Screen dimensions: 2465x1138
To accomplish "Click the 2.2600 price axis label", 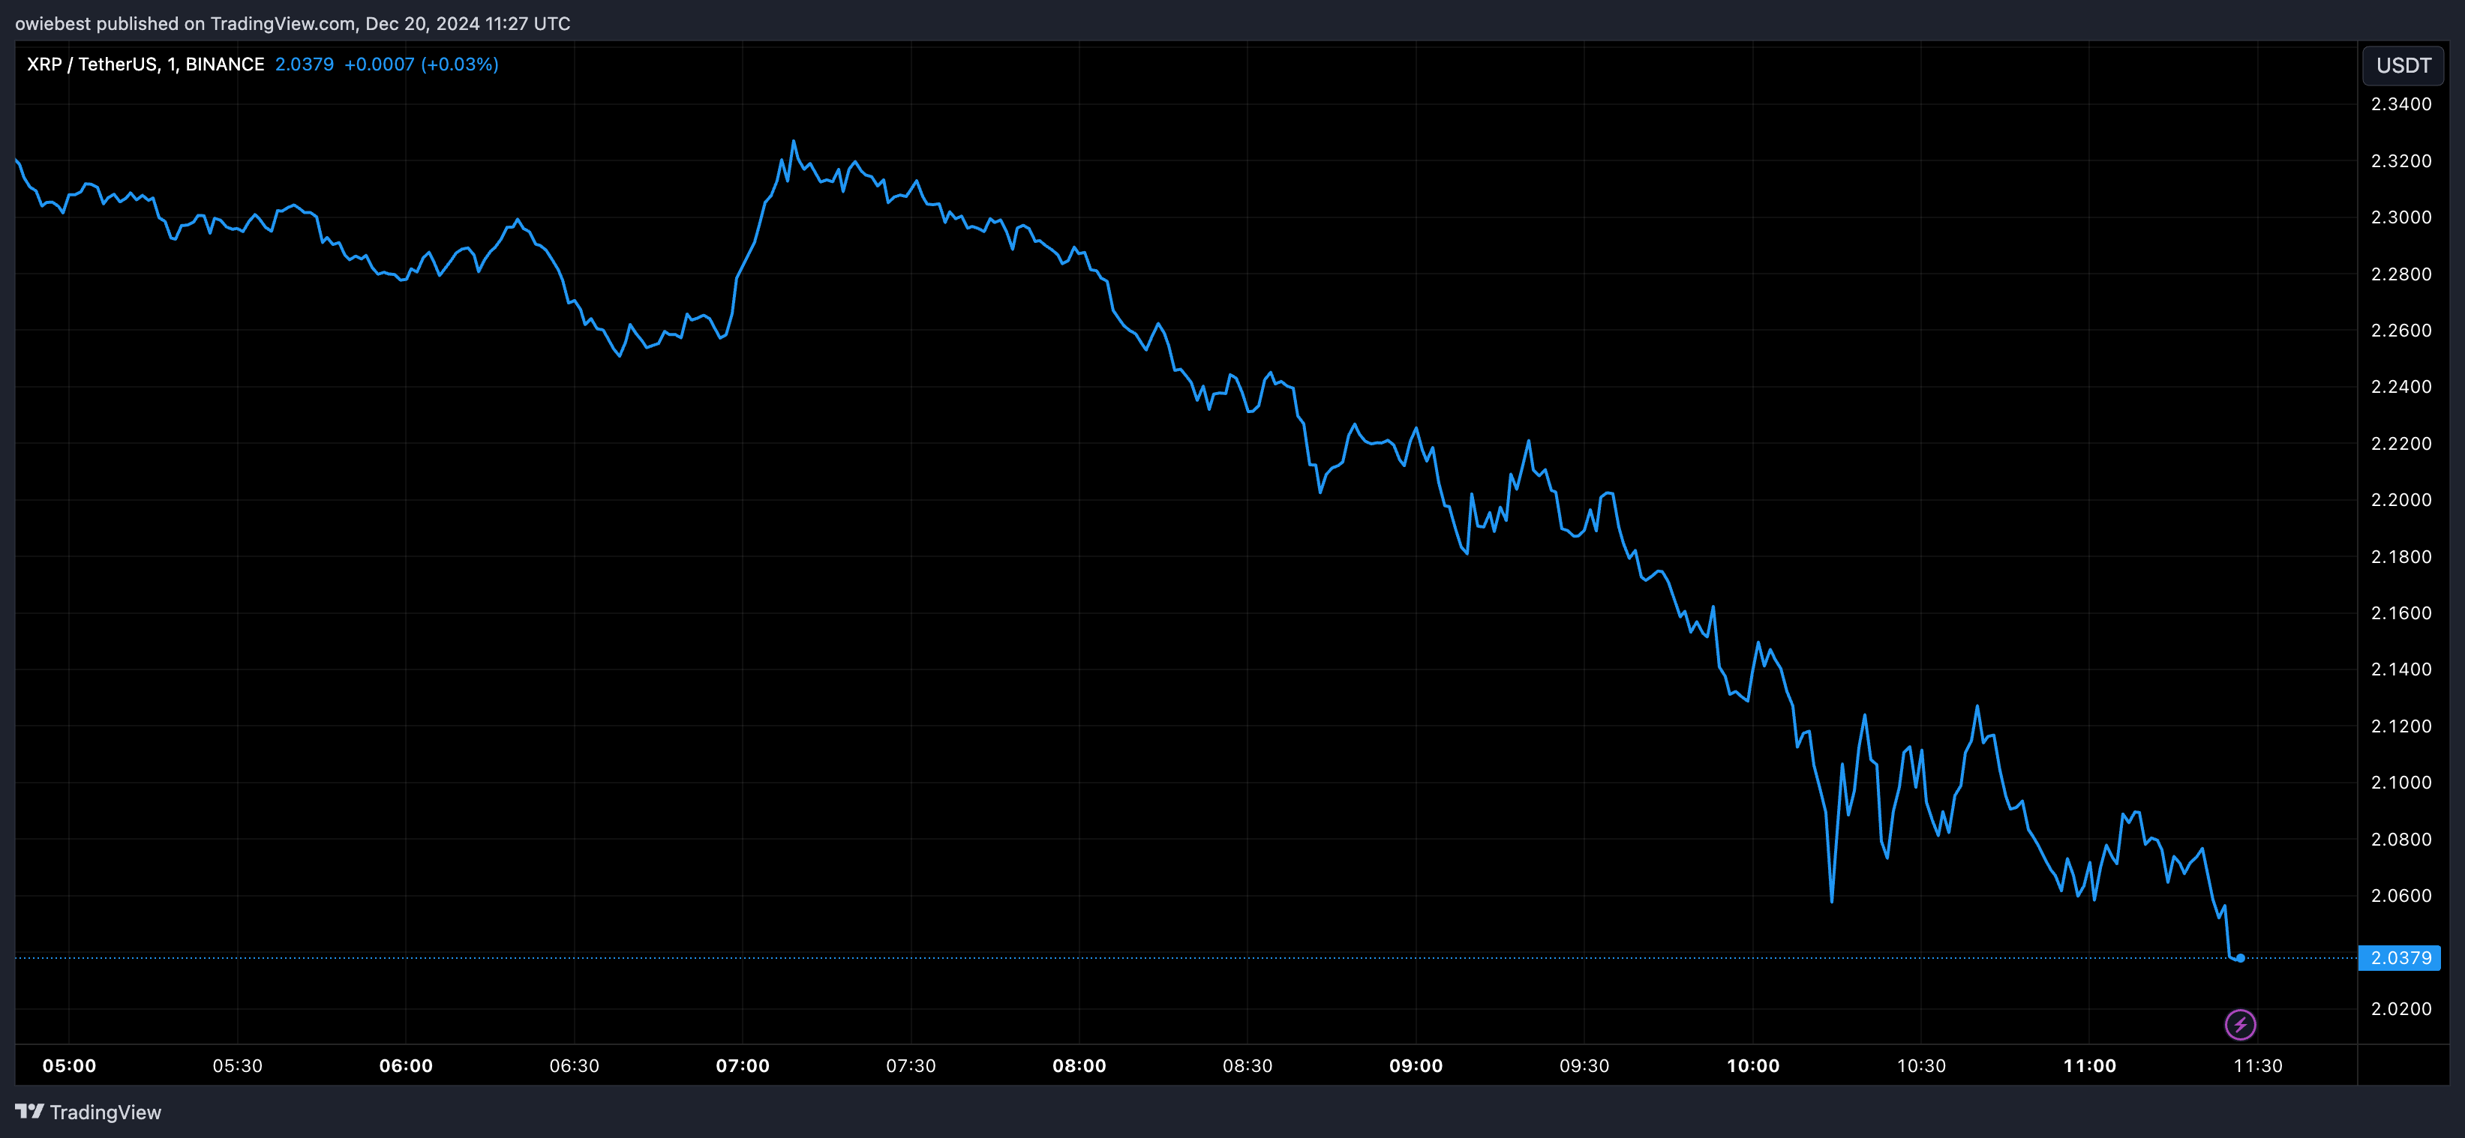I will tap(2401, 330).
